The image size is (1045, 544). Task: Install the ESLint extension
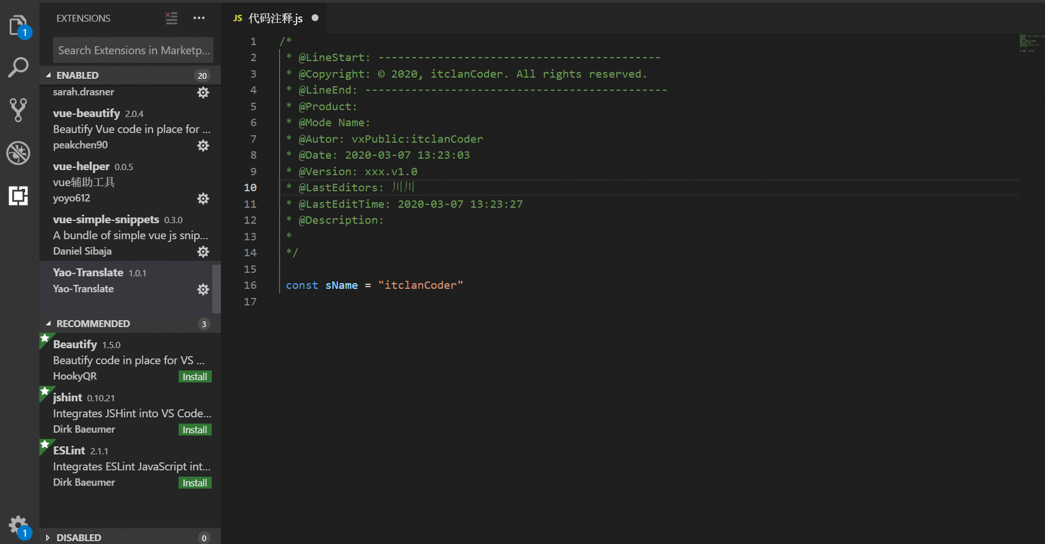tap(195, 483)
